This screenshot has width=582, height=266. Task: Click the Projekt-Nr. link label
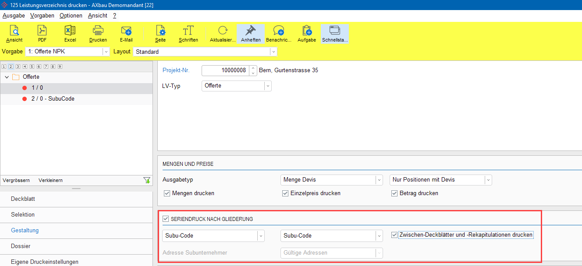click(176, 70)
